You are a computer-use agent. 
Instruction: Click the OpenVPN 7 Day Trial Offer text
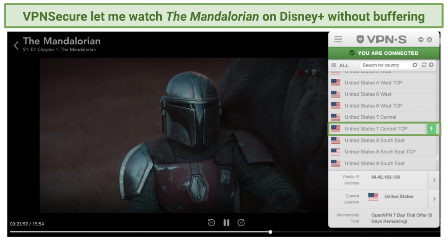coord(402,218)
